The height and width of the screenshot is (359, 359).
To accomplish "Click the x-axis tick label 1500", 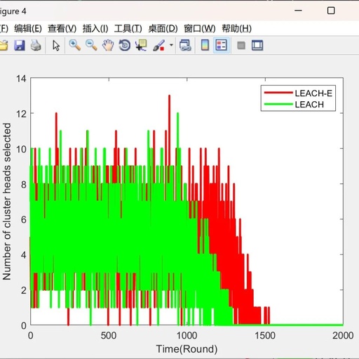I will 265,336.
